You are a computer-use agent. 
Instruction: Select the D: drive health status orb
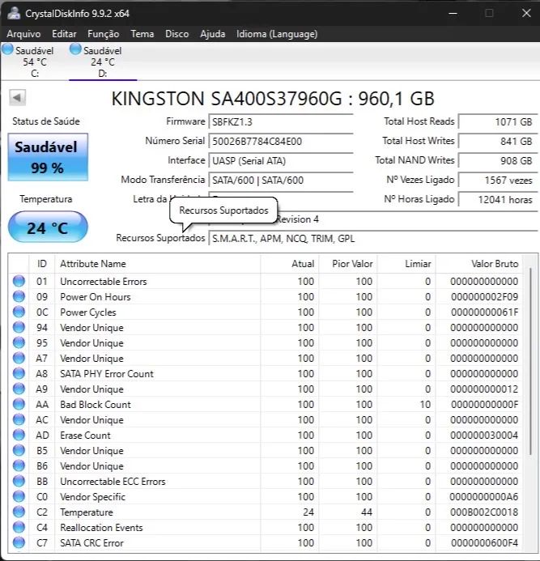[75, 49]
